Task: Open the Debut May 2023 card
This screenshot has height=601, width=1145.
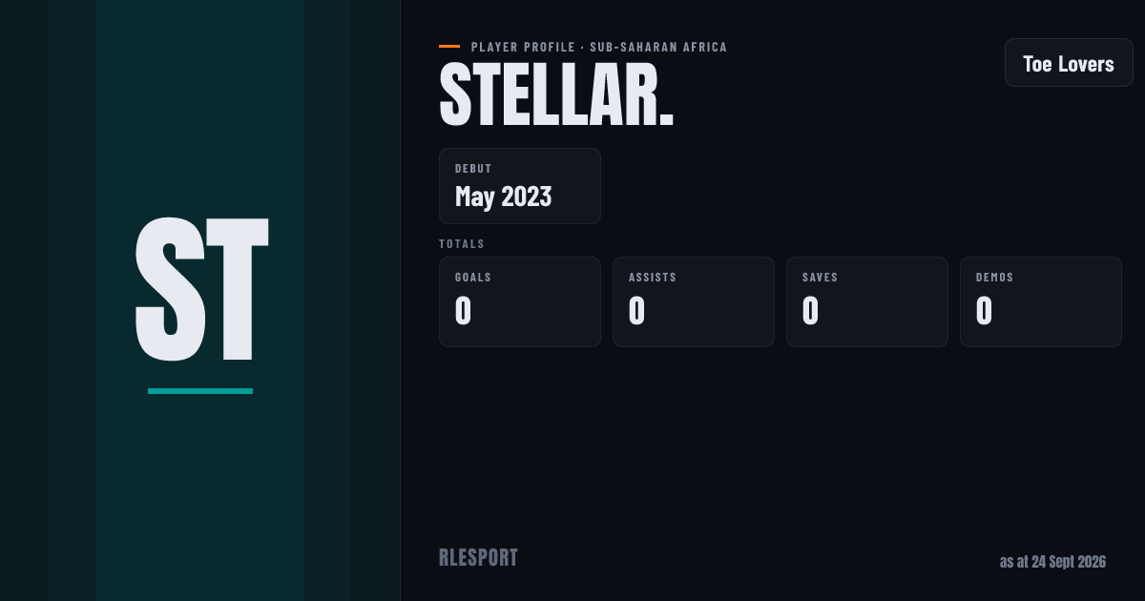Action: [x=520, y=186]
